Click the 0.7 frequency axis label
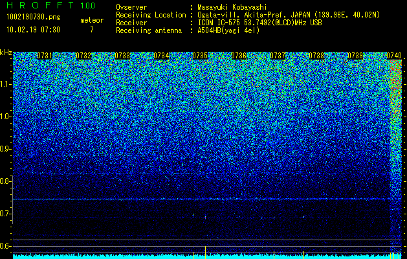Image resolution: width=407 pixels, height=259 pixels. (x=5, y=214)
